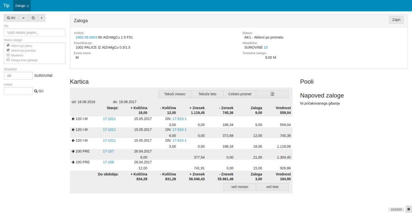Close the Zaloge tab with X icon

28,6
